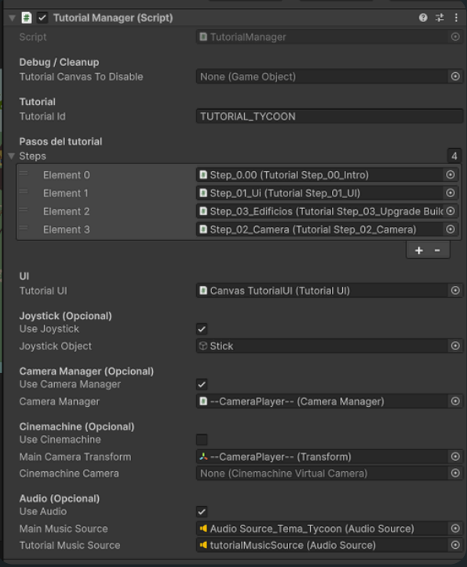This screenshot has height=567, width=467.
Task: Toggle the Use Audio checkbox
Action: pyautogui.click(x=202, y=512)
